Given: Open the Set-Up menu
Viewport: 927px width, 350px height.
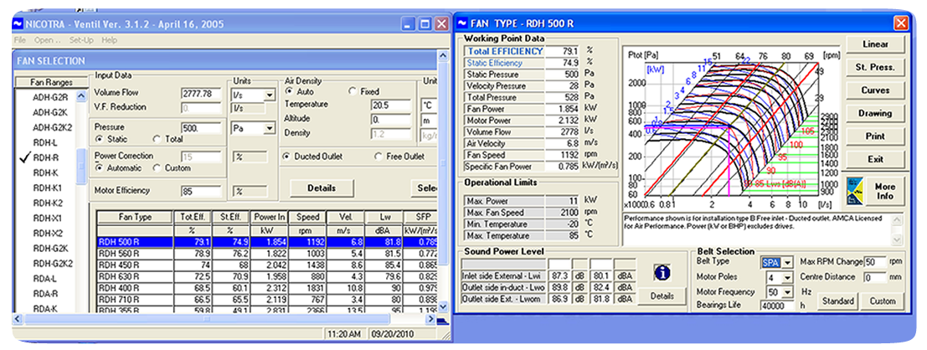Looking at the screenshot, I should click(x=81, y=41).
